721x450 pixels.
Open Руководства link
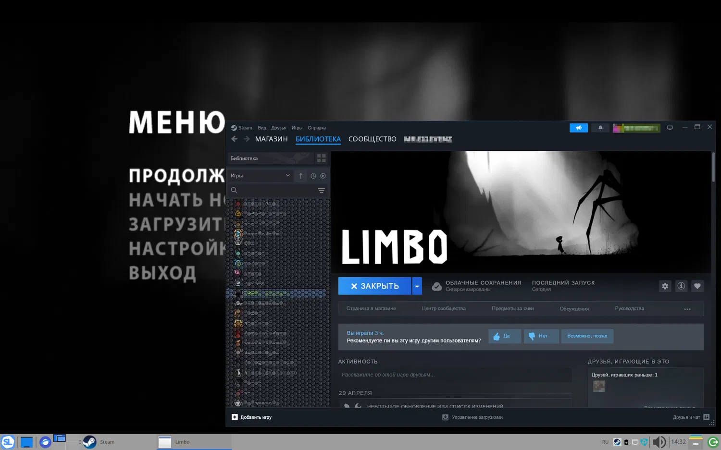[629, 309]
